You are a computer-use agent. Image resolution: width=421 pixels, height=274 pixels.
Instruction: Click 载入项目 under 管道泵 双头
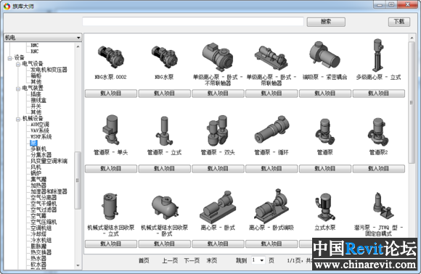coord(218,169)
